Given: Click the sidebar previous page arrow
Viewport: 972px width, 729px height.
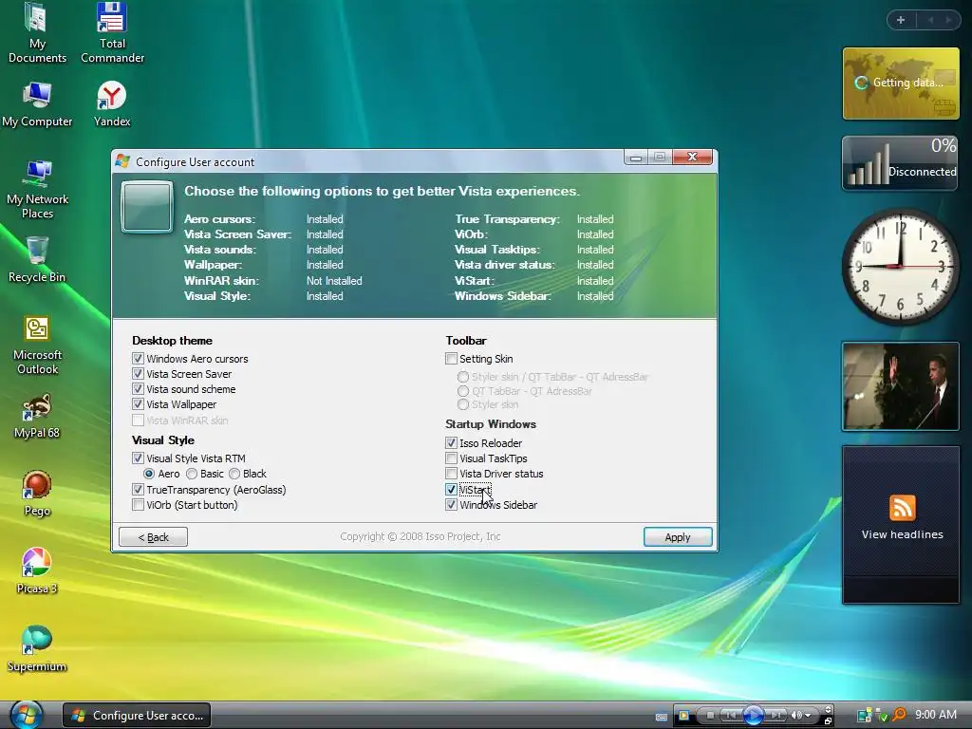Looking at the screenshot, I should [x=930, y=21].
